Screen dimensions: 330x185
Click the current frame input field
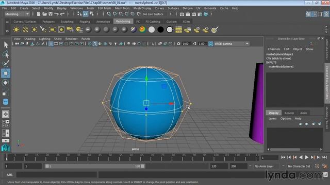pos(269,157)
